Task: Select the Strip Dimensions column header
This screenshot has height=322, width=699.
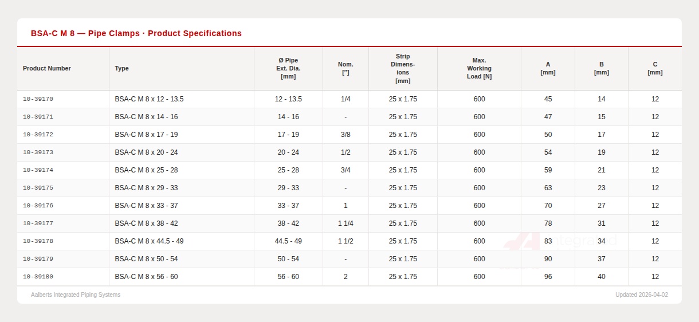Action: (x=403, y=68)
